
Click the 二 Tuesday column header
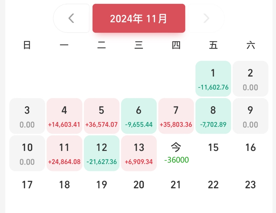101,45
